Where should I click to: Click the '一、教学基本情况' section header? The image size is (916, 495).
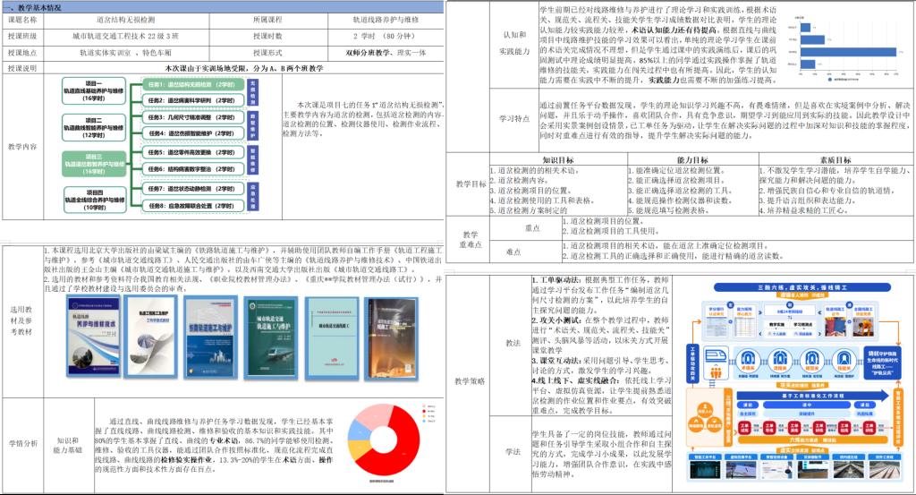pos(223,7)
